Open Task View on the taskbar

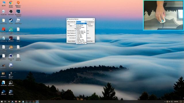(x=5, y=102)
